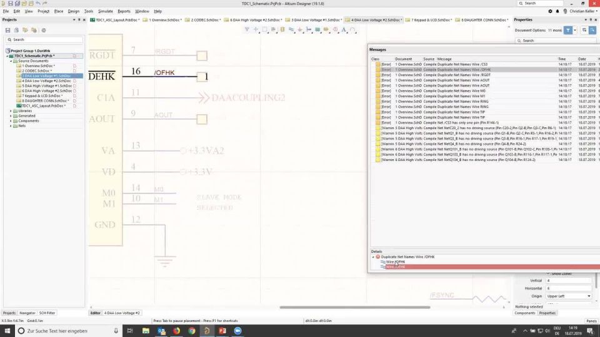Image resolution: width=600 pixels, height=337 pixels.
Task: Open the Place menu
Action: pyautogui.click(x=59, y=11)
